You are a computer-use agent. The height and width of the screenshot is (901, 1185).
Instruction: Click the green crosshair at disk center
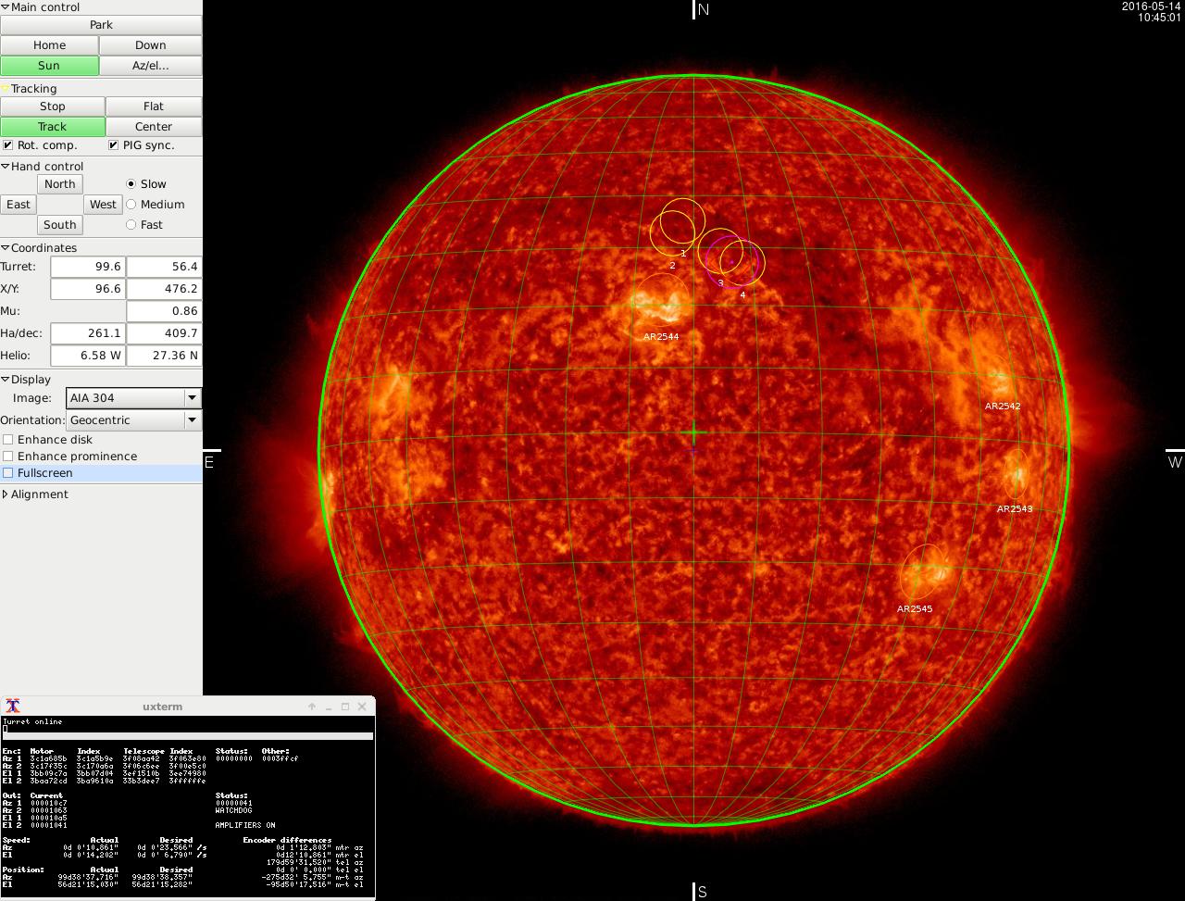click(x=693, y=432)
